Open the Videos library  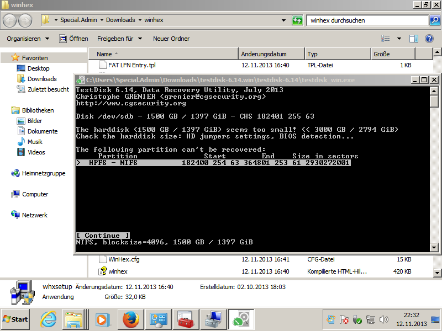click(36, 152)
